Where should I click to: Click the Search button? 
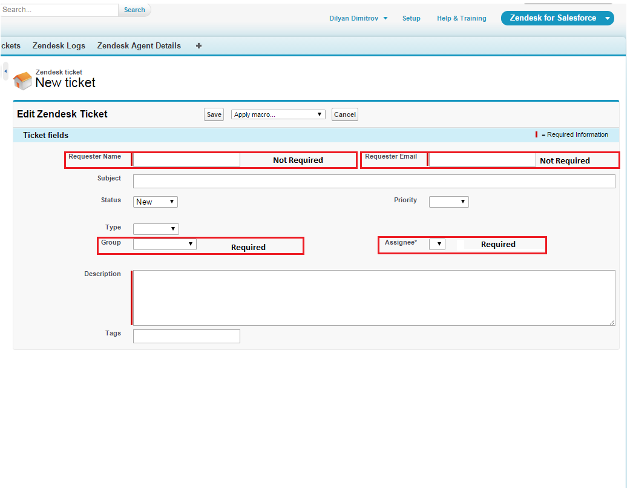[x=134, y=10]
